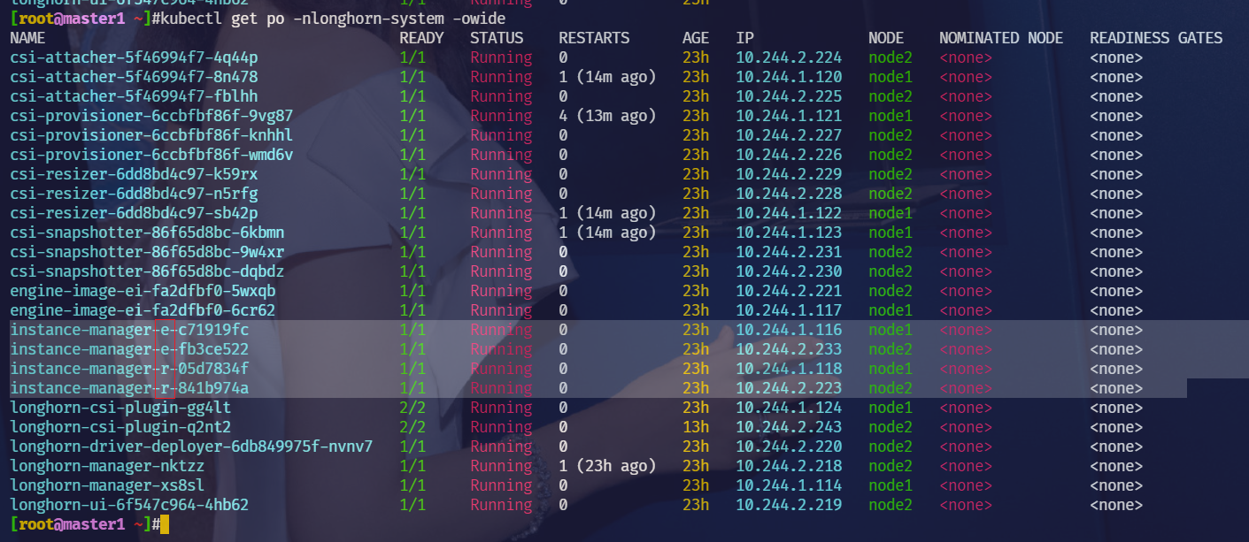Select pod name csi-provisioner-6ccbfbf86f-knhhl
Image resolution: width=1249 pixels, height=542 pixels.
coord(151,135)
